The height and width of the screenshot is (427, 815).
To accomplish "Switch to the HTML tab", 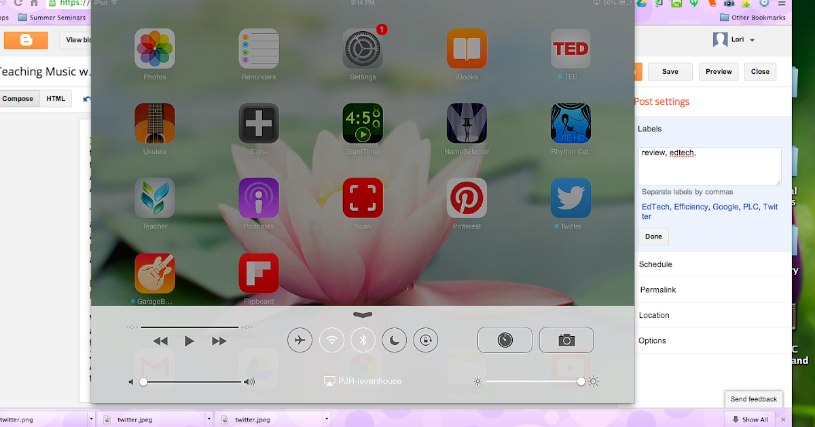I will click(56, 99).
